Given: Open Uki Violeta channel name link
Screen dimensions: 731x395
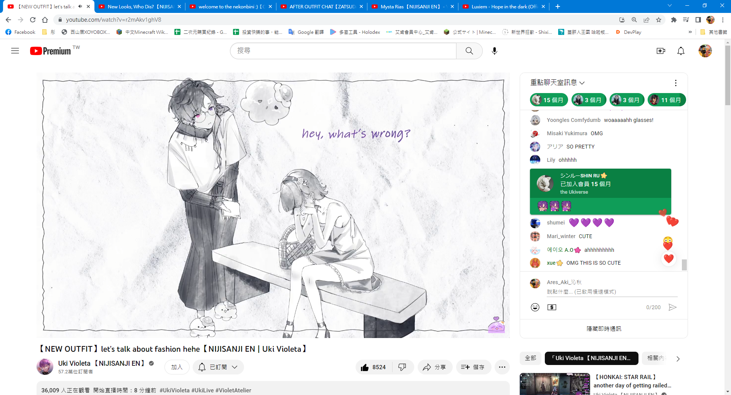Looking at the screenshot, I should [x=102, y=363].
